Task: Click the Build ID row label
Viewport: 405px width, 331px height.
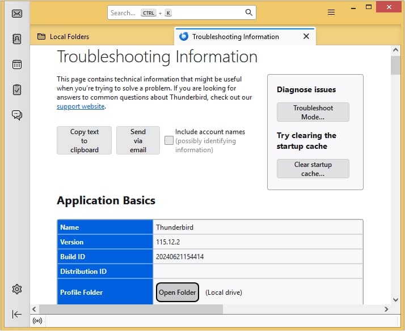Action: (x=73, y=256)
